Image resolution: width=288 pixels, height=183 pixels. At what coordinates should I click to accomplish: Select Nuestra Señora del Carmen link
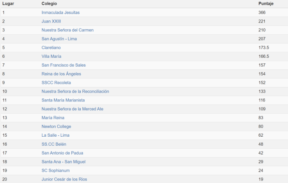pos(68,30)
